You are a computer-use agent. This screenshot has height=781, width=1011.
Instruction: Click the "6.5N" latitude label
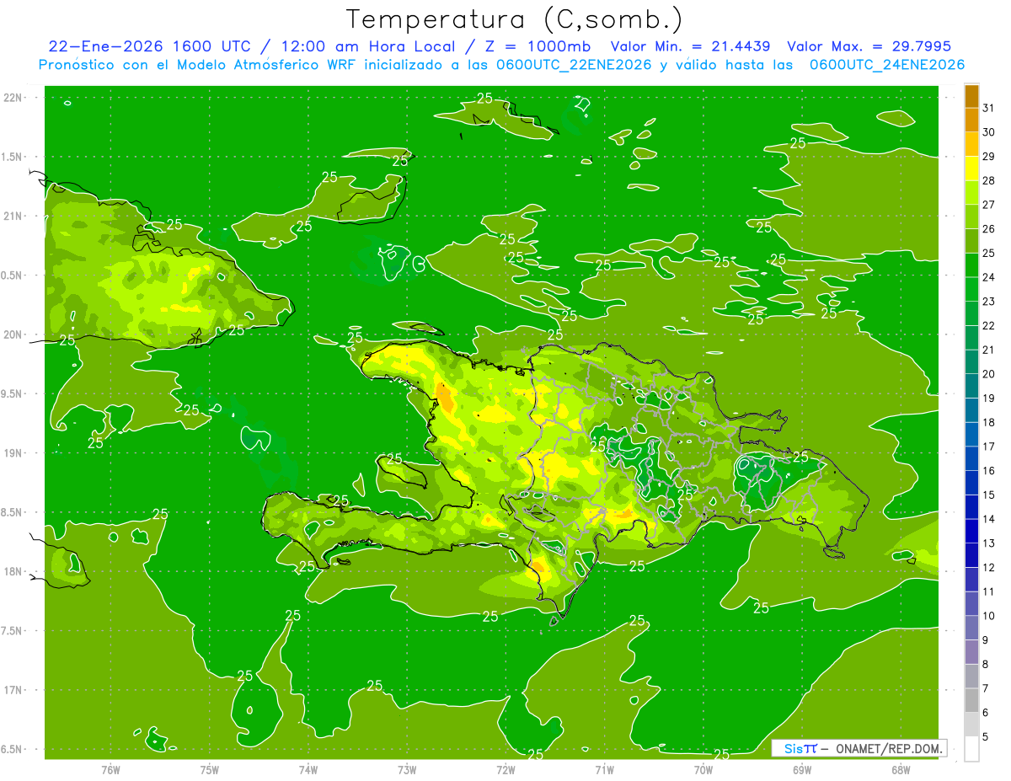click(x=12, y=750)
